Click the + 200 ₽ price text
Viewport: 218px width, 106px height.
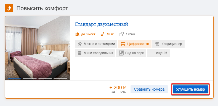pos(118,87)
